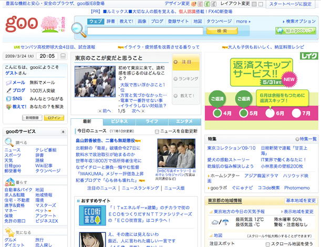Select the 画像 search tab
This screenshot has height=247, width=321.
click(142, 22)
